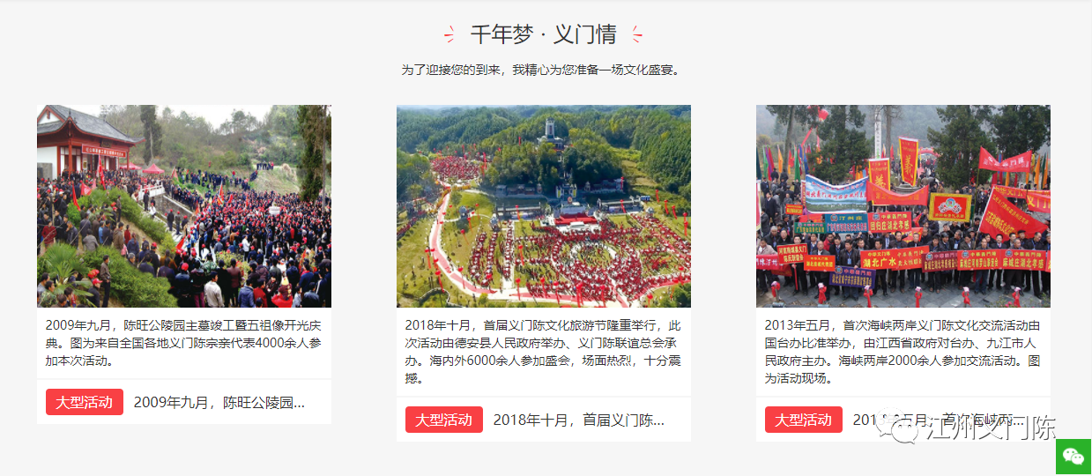Screen dimensions: 1092x476
Task: Click the green WeChat chat icon
Action: [1073, 457]
